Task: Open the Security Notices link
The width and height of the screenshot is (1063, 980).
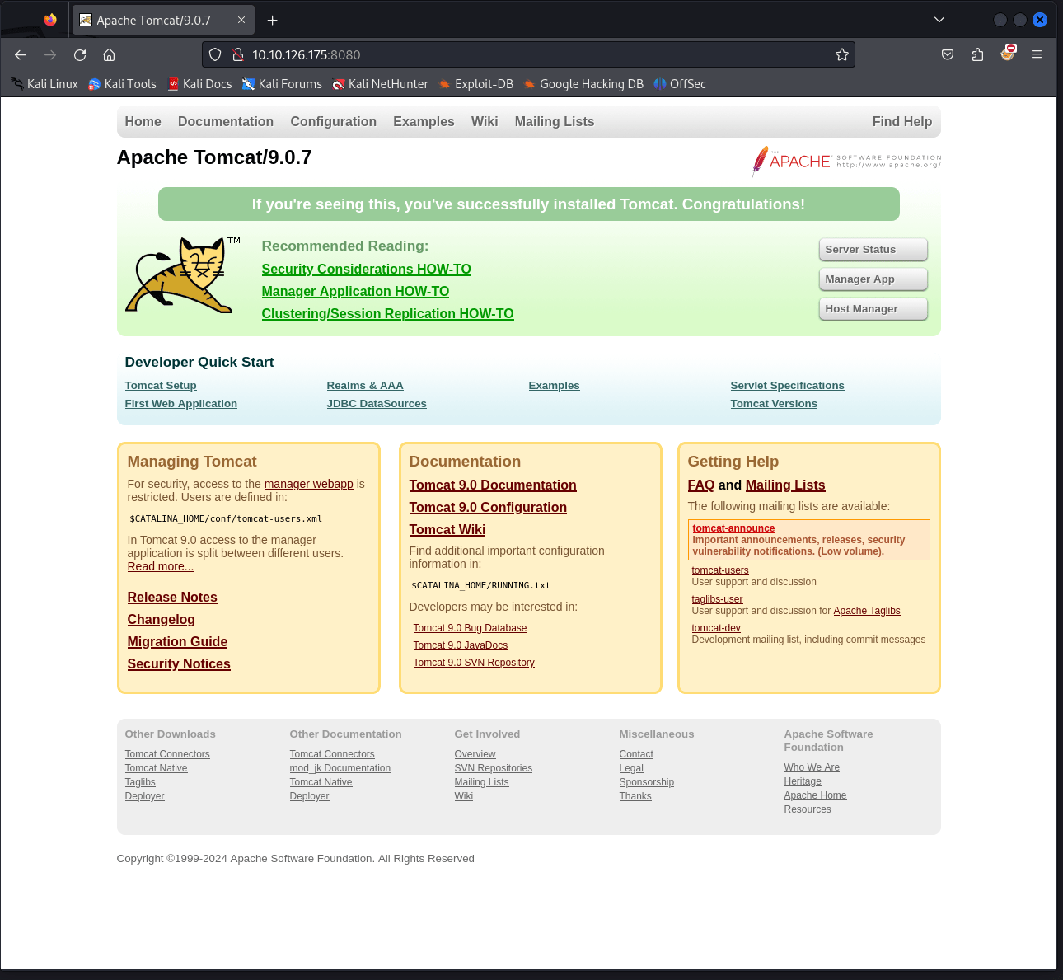Action: click(x=179, y=663)
